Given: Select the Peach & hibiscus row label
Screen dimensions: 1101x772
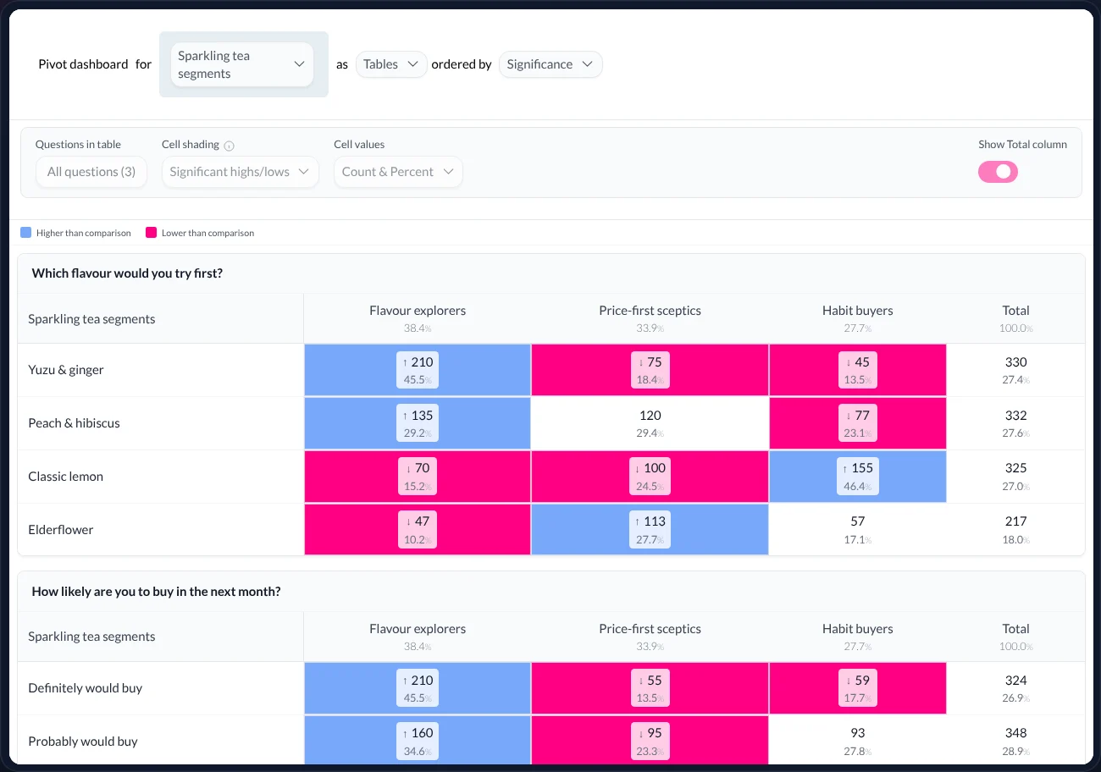Looking at the screenshot, I should 75,423.
